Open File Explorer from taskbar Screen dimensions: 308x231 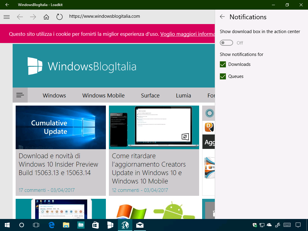click(x=66, y=225)
